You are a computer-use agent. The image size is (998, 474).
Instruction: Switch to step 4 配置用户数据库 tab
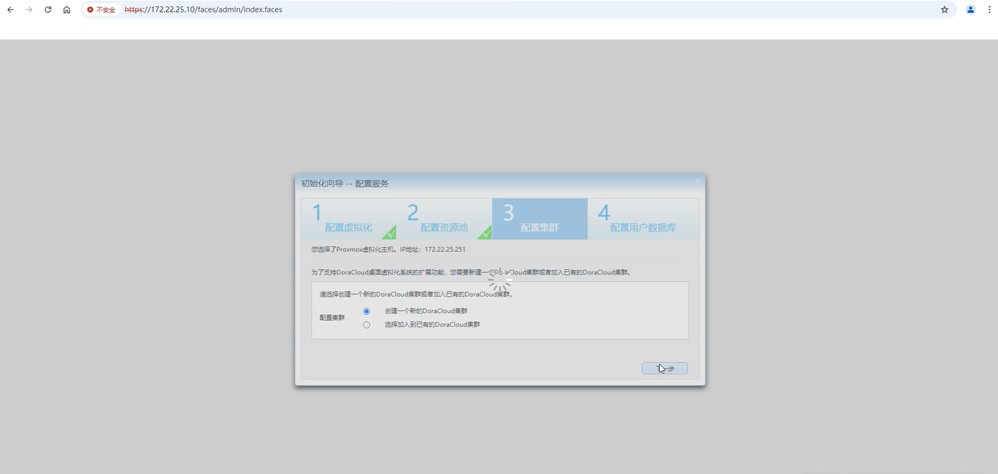643,219
